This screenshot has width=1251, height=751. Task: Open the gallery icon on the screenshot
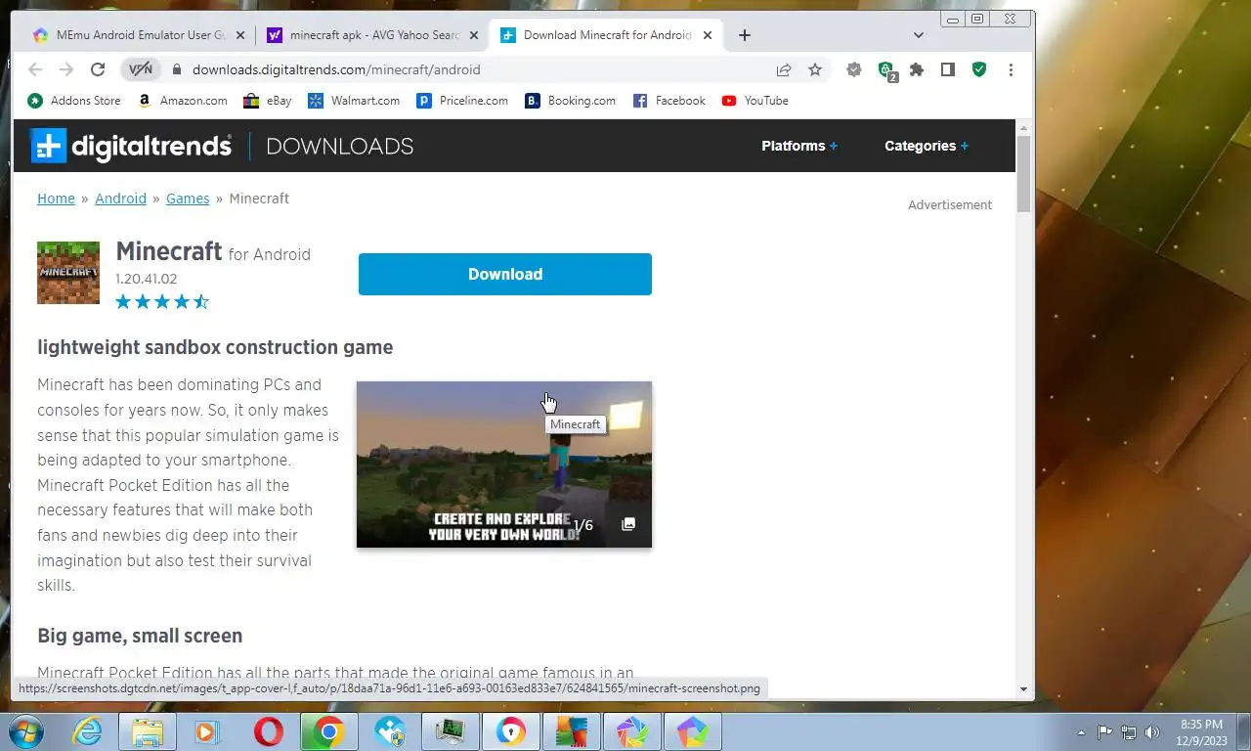(628, 524)
